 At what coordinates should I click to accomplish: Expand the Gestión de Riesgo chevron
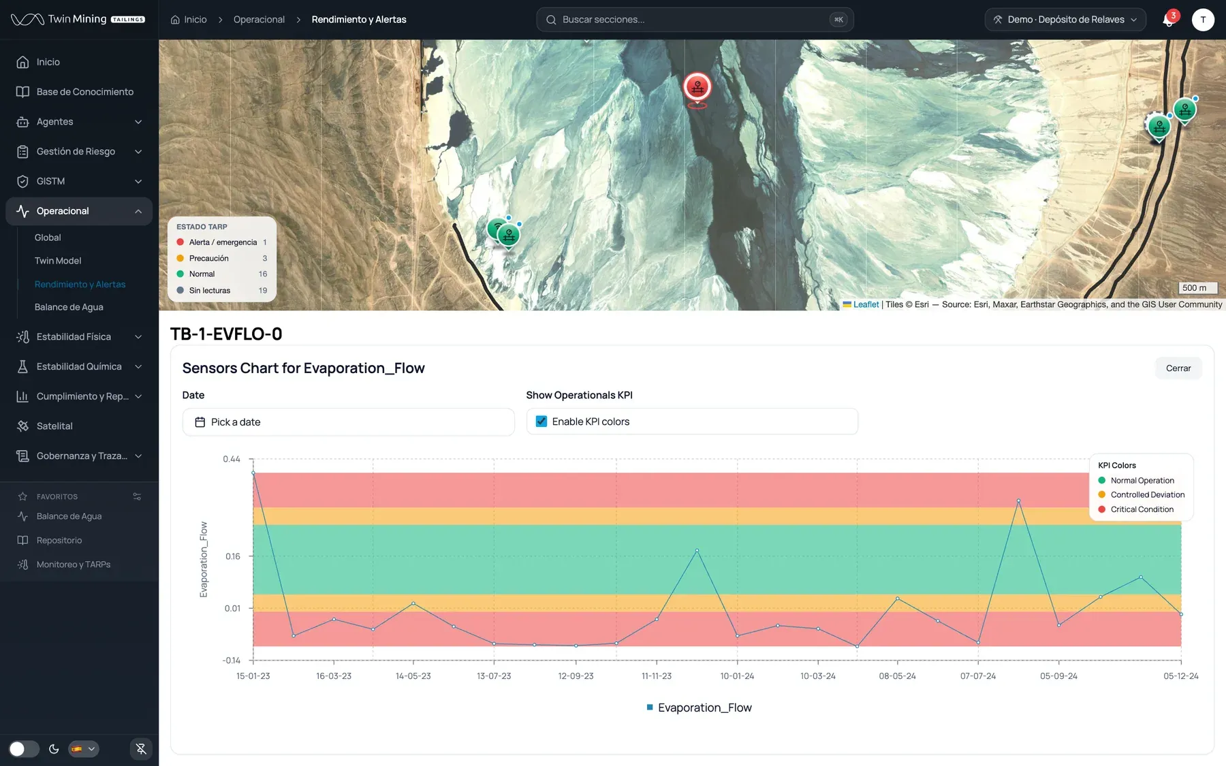pyautogui.click(x=138, y=152)
